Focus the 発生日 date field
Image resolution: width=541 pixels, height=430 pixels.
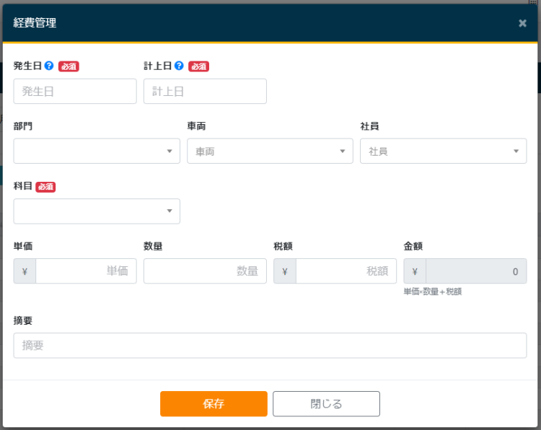point(75,92)
